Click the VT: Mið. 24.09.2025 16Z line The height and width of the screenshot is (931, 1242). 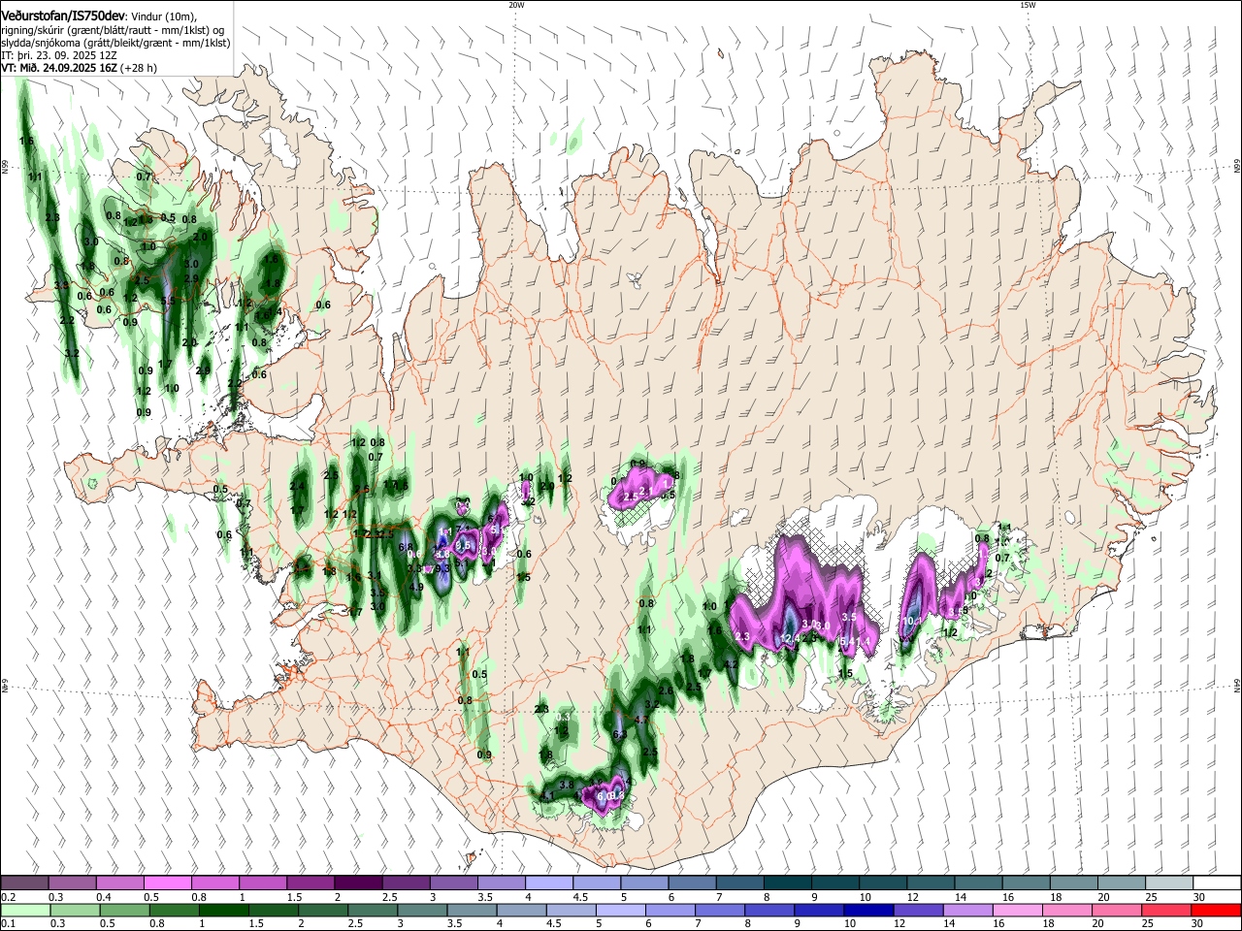tap(80, 68)
